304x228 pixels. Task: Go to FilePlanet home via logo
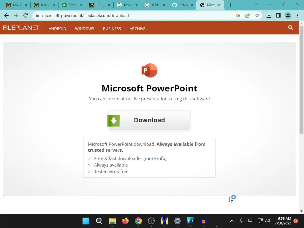21,28
